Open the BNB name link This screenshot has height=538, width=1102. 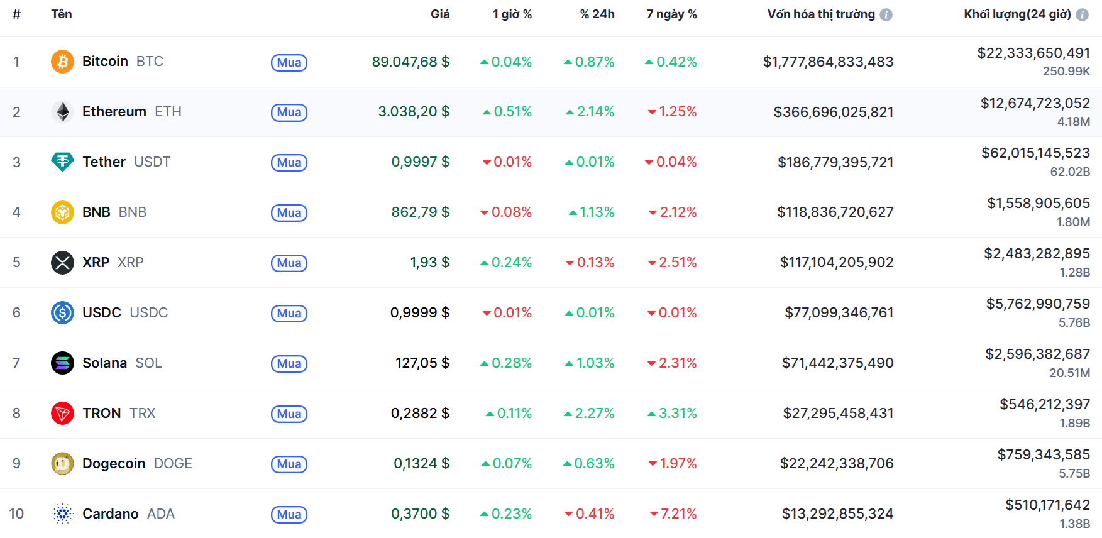[x=114, y=212]
